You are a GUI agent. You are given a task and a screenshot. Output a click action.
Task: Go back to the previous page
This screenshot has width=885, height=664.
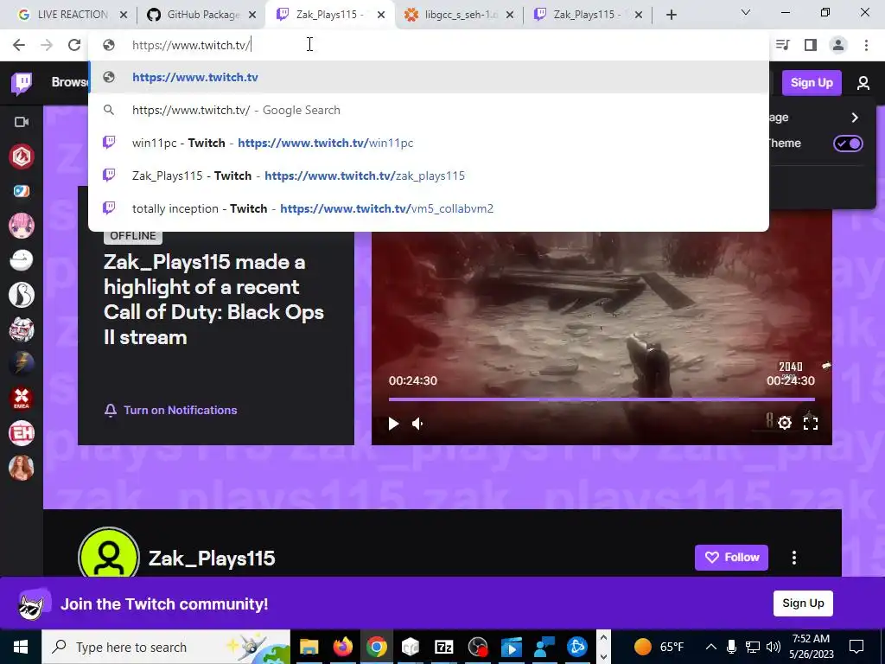tap(19, 45)
